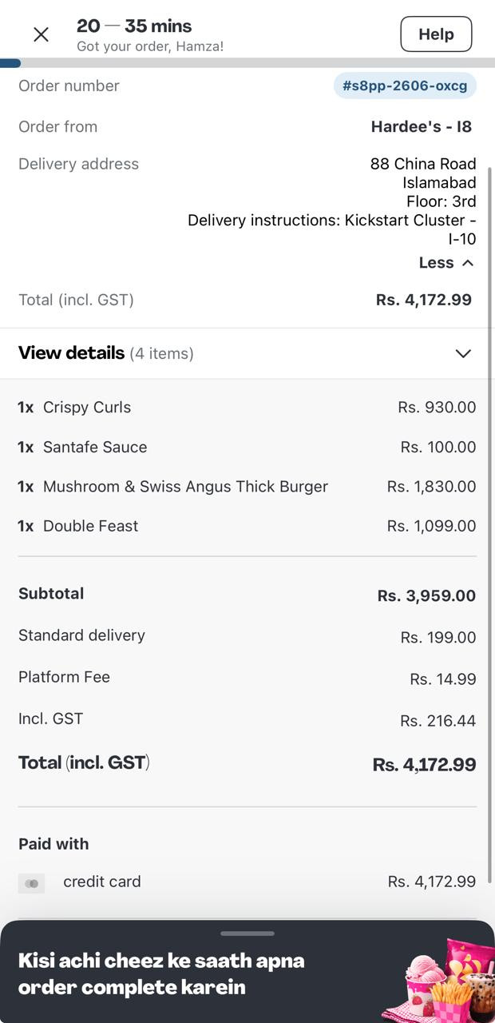Tap the Help button

436,34
